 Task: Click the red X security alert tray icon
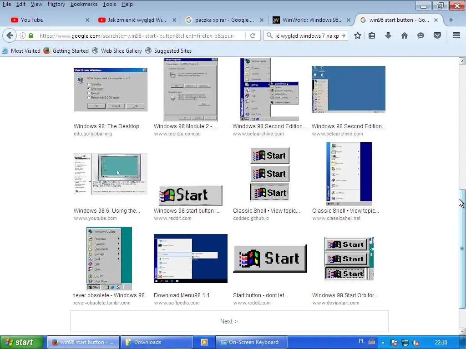coord(394,343)
